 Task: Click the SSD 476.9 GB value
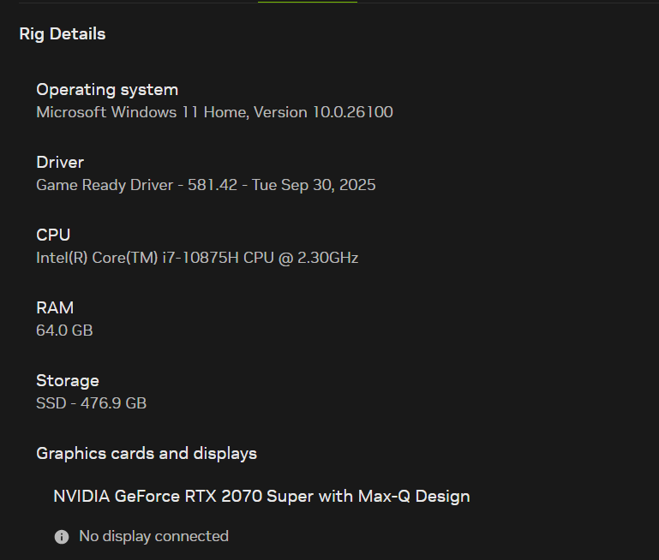point(91,403)
